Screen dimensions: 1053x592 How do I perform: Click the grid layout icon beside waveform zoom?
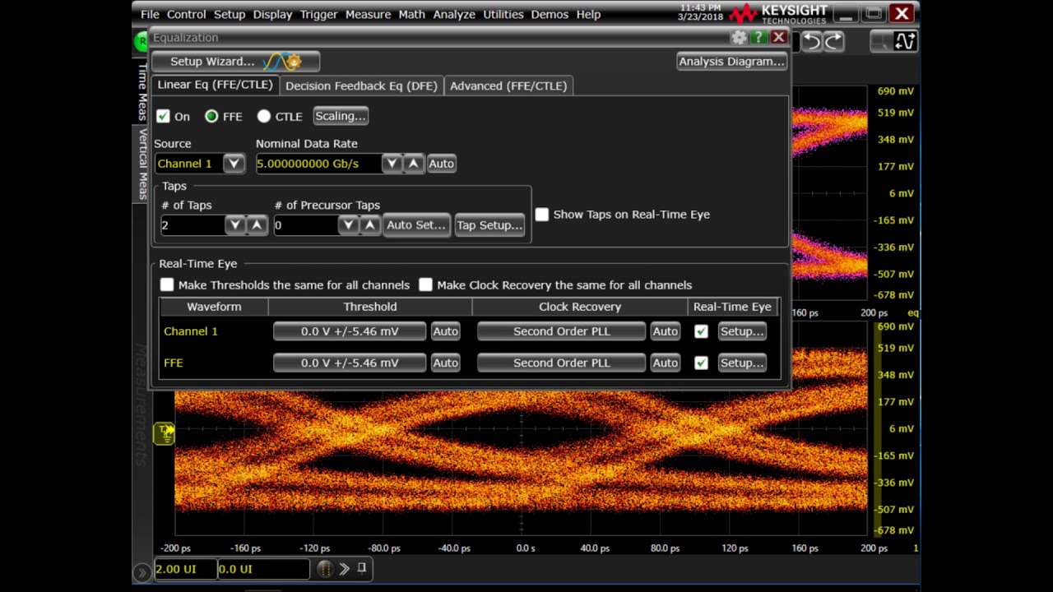[x=881, y=42]
